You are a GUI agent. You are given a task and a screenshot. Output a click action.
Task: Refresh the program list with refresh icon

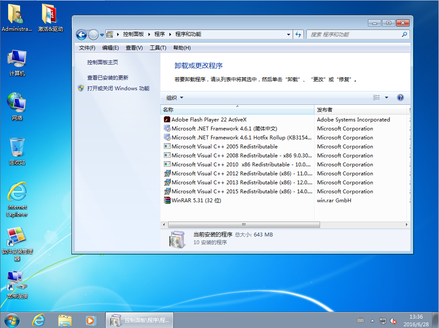coord(298,35)
